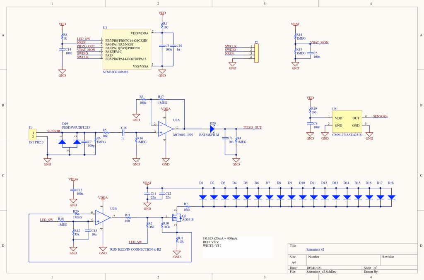Select the R11 10R sense resistor
The height and width of the screenshot is (280, 424).
click(177, 240)
